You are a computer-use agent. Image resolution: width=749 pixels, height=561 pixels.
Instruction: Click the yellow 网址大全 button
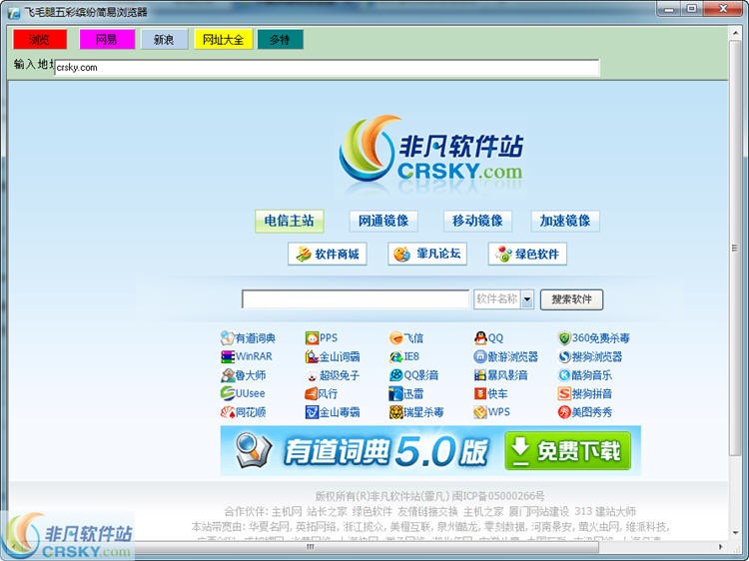point(223,39)
